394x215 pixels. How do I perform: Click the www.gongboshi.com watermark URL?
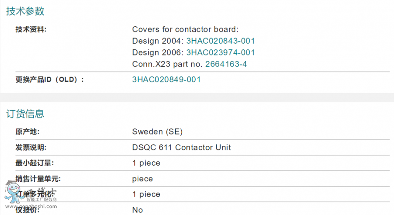(31, 206)
